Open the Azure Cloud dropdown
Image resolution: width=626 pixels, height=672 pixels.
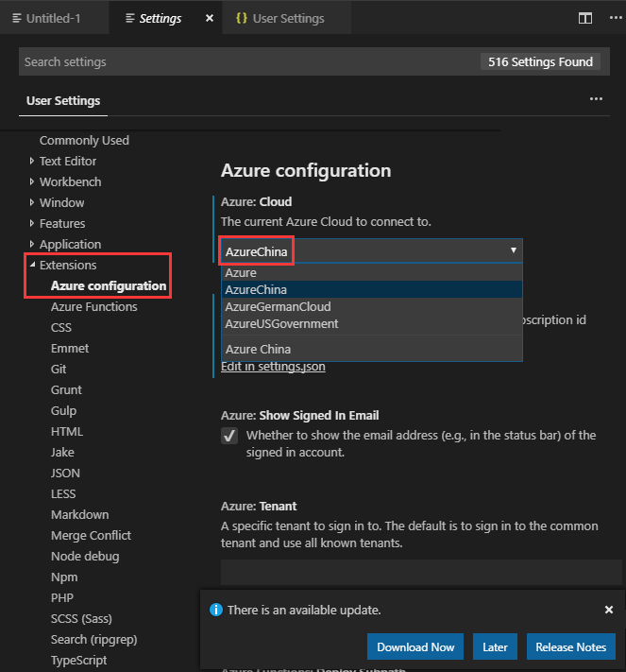(371, 250)
